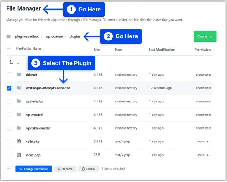Click the wp-crontrol folder icon
Image resolution: width=227 pixels, height=182 pixels.
click(19, 114)
